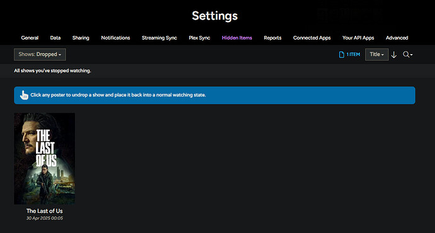Image resolution: width=435 pixels, height=233 pixels.
Task: Click the Settings page heading
Action: (x=215, y=16)
